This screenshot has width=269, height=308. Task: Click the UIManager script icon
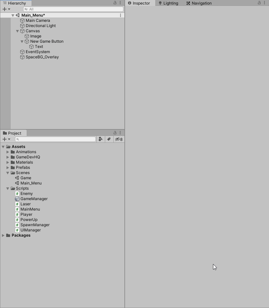click(x=17, y=230)
